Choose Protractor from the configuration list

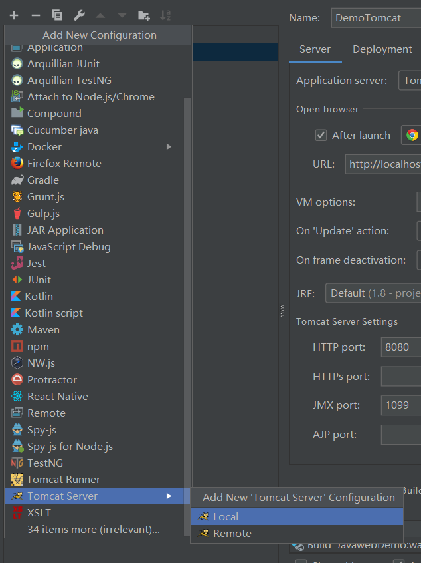click(x=94, y=379)
